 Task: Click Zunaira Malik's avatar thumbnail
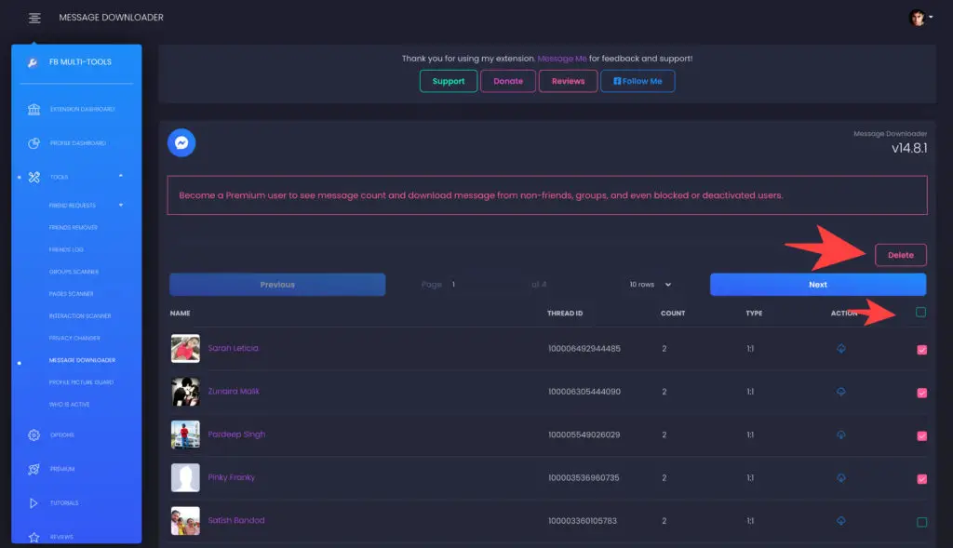pos(185,392)
